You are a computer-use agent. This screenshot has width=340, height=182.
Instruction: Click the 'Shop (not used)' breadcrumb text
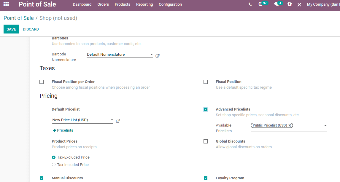[x=58, y=18]
